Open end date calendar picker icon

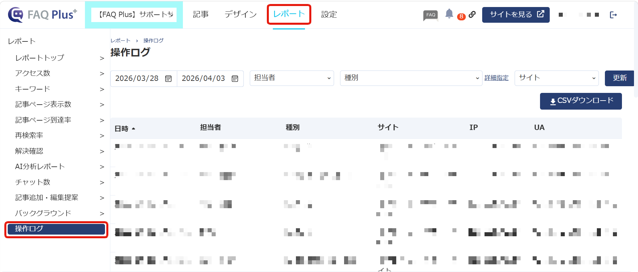[235, 79]
